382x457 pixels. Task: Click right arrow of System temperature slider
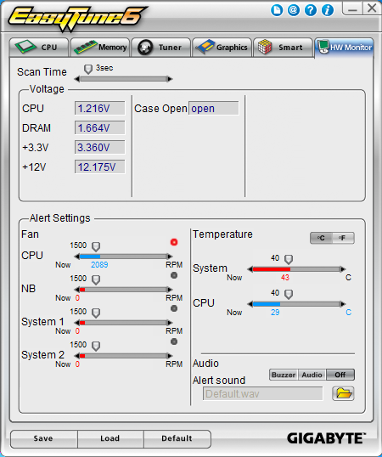343,269
